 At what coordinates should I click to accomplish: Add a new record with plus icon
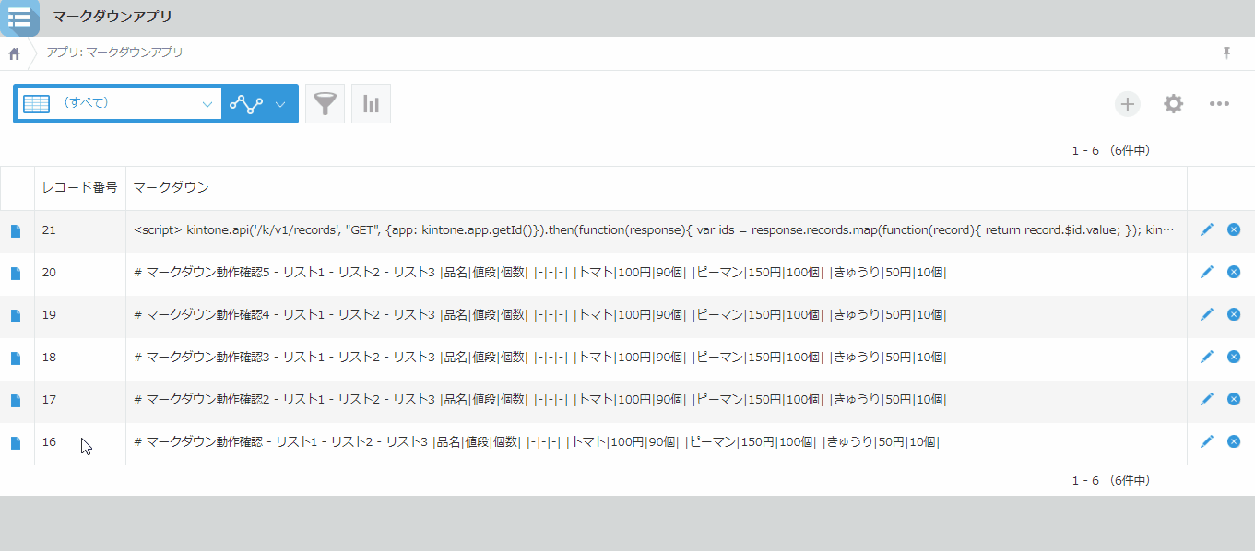(x=1127, y=104)
